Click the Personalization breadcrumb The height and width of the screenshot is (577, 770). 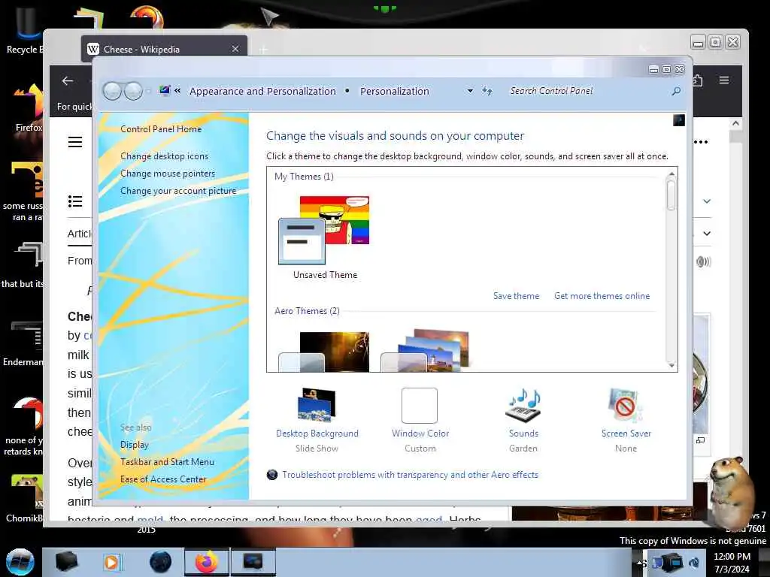tap(394, 91)
